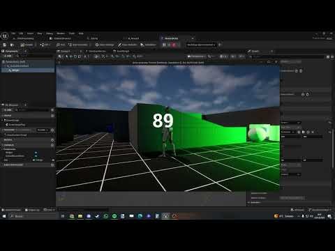Viewport: 335px width, 251px height.
Task: Click the My Blueprint settings gear
Action: pyautogui.click(x=52, y=109)
